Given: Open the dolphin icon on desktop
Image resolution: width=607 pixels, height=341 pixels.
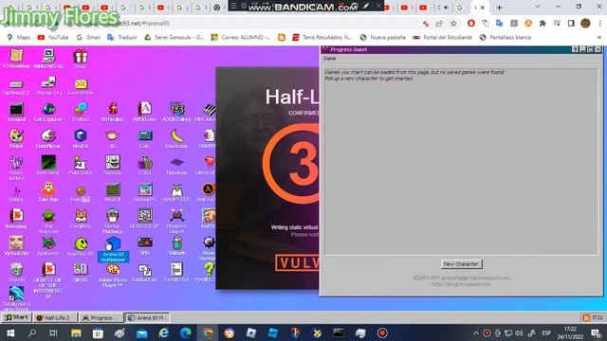Looking at the screenshot, I should [16, 297].
